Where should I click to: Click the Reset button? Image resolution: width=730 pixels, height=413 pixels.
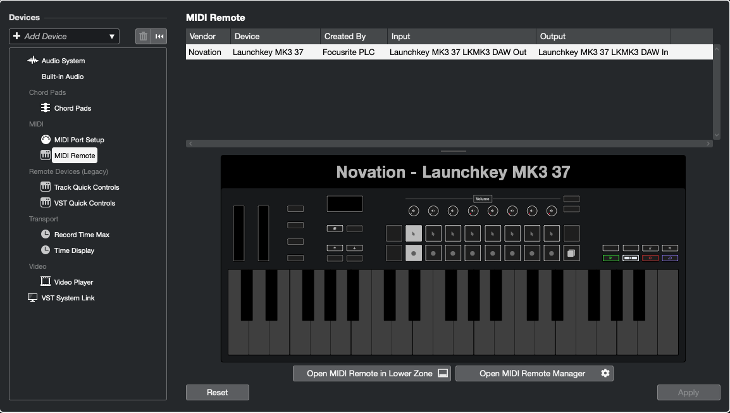pyautogui.click(x=218, y=393)
